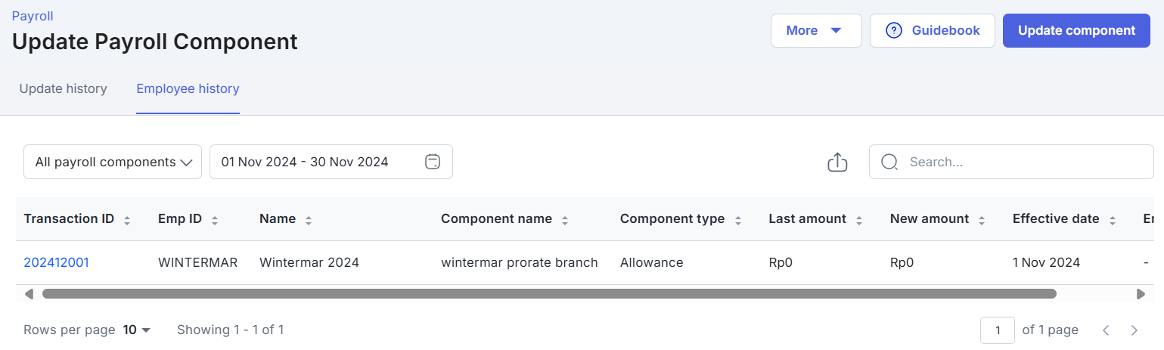Click the page number input field

[x=998, y=330]
